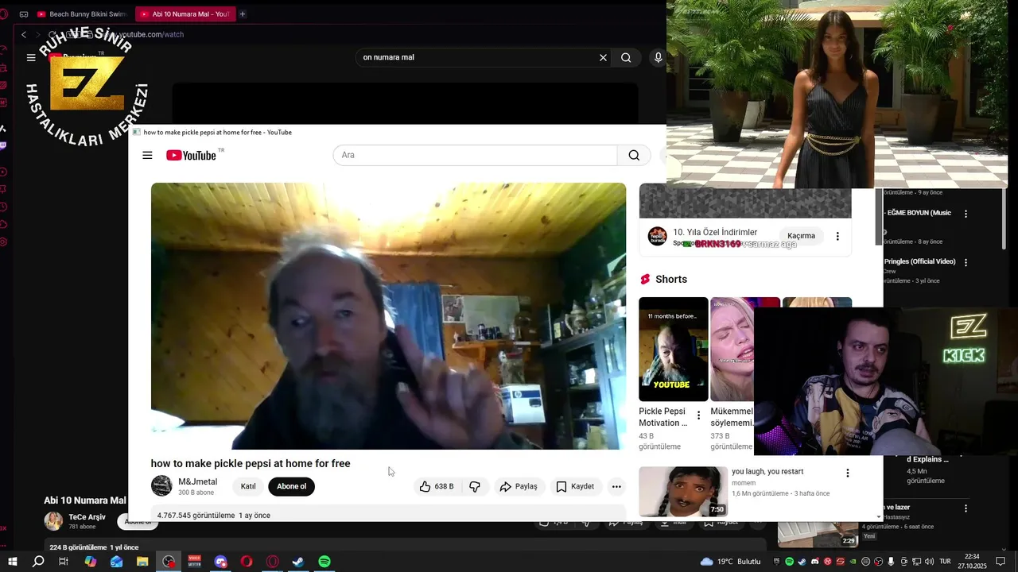Open 'you laugh, you restart' video thumbnail
This screenshot has width=1018, height=572.
pos(683,491)
